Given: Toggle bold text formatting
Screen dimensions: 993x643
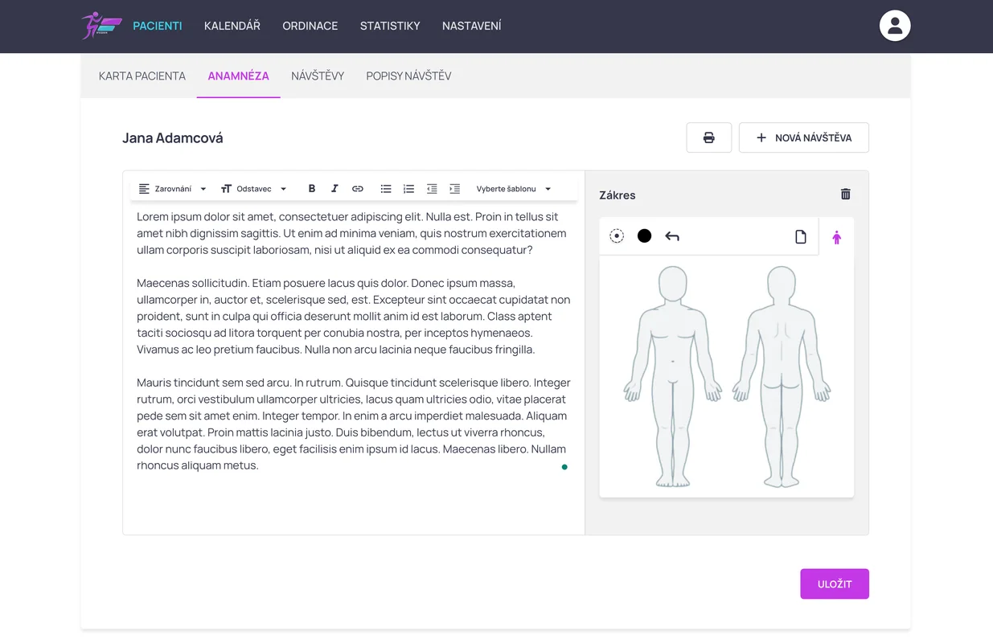Looking at the screenshot, I should pos(312,189).
